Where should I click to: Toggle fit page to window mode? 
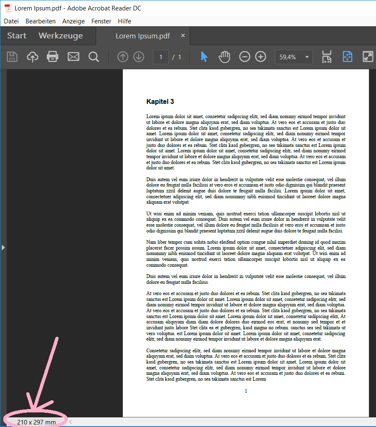pos(348,57)
